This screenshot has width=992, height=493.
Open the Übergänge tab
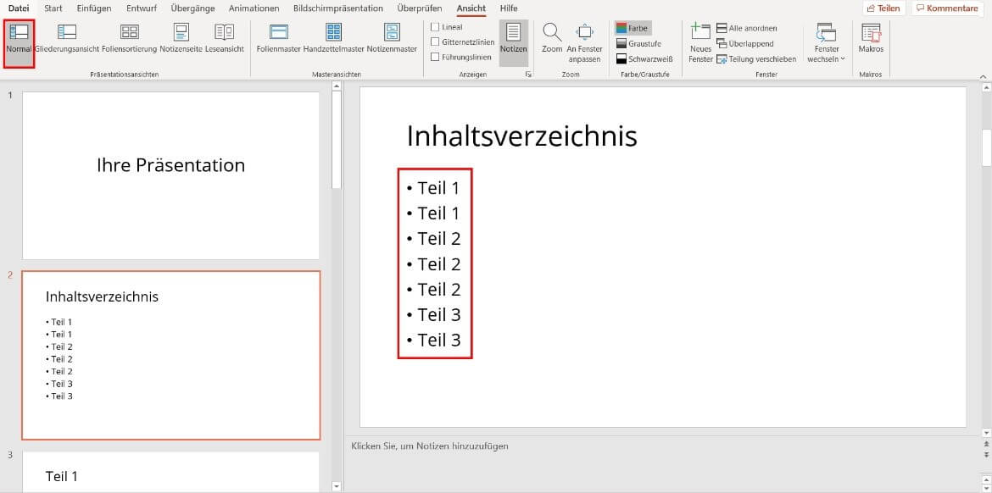click(x=192, y=8)
